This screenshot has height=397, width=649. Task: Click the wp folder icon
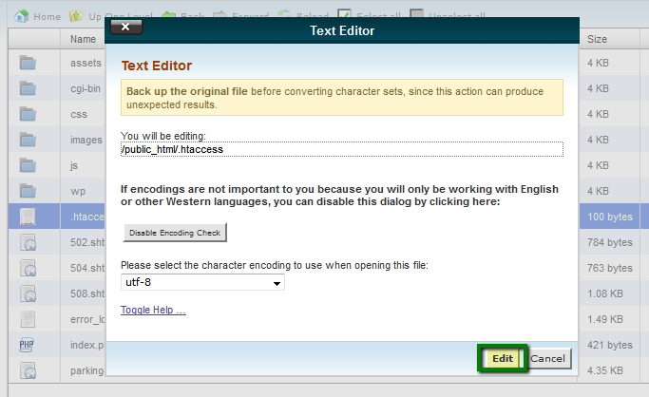28,191
